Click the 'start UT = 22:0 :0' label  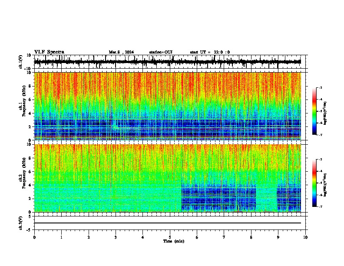[210, 52]
